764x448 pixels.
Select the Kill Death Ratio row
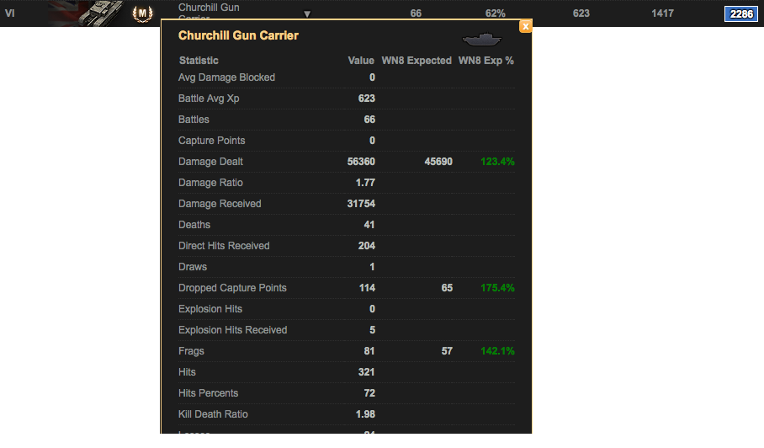[x=213, y=414]
